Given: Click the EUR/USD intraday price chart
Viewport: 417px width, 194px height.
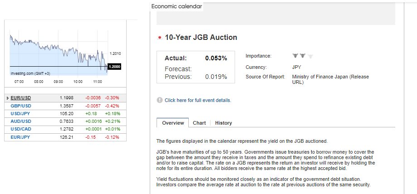Looking at the screenshot, I should [59, 54].
